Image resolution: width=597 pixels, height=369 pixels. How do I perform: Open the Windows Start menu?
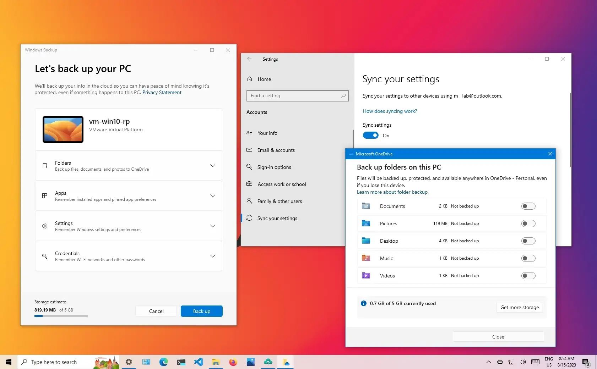click(x=9, y=362)
